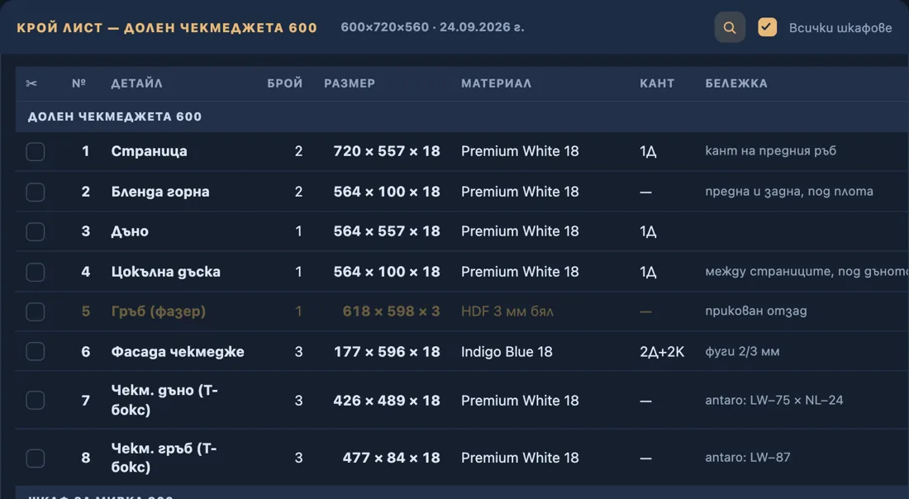Uncheck the Всички шкафове checkbox
909x499 pixels.
(x=767, y=26)
